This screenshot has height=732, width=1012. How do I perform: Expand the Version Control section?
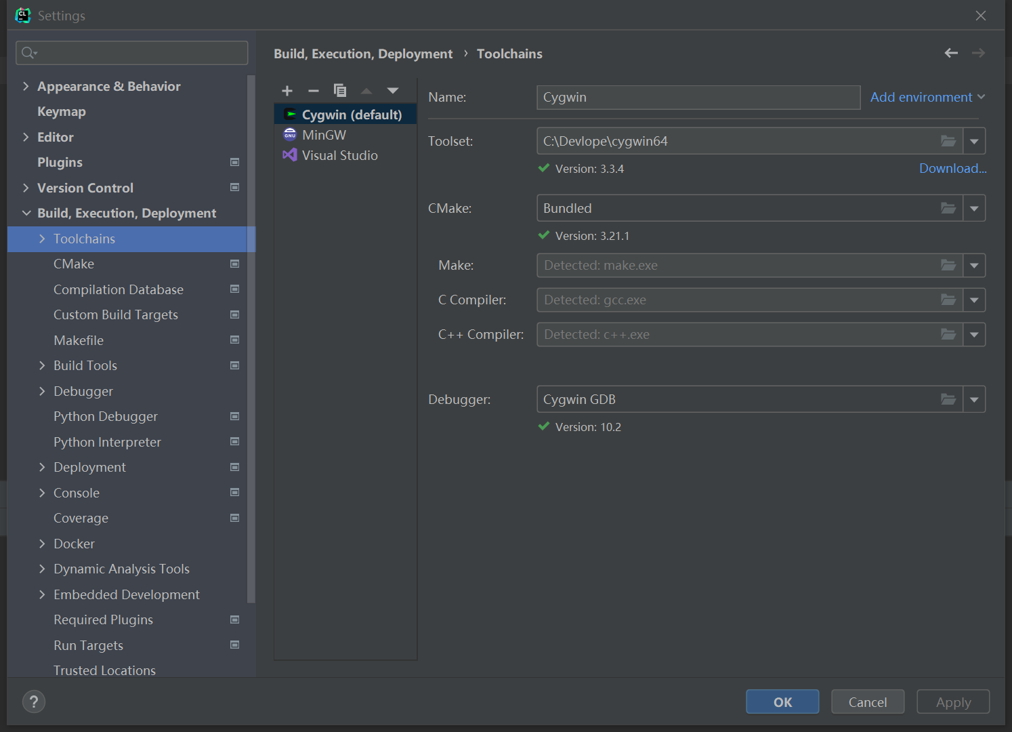click(x=26, y=188)
